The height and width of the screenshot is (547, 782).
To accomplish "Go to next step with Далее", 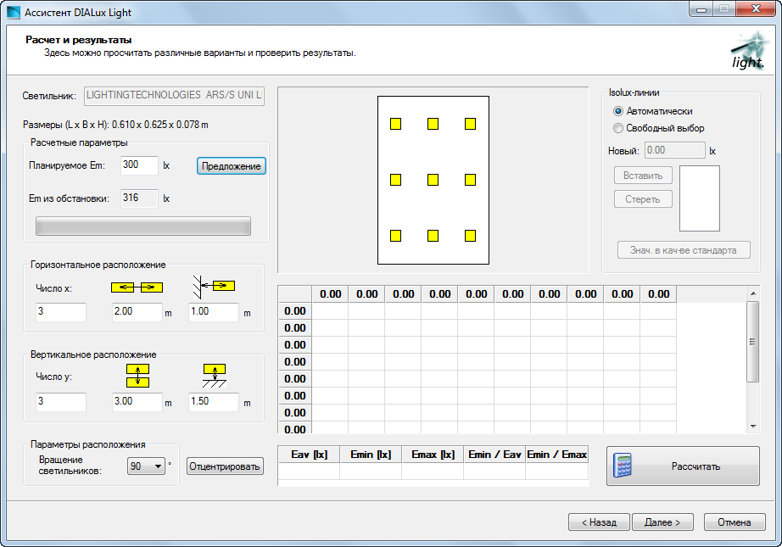I will [668, 522].
